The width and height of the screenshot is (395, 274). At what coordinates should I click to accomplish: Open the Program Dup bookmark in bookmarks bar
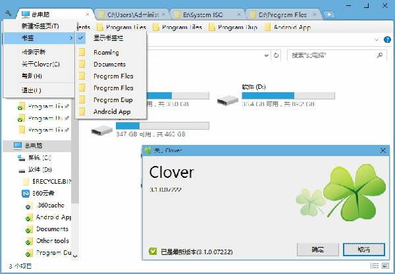click(233, 27)
